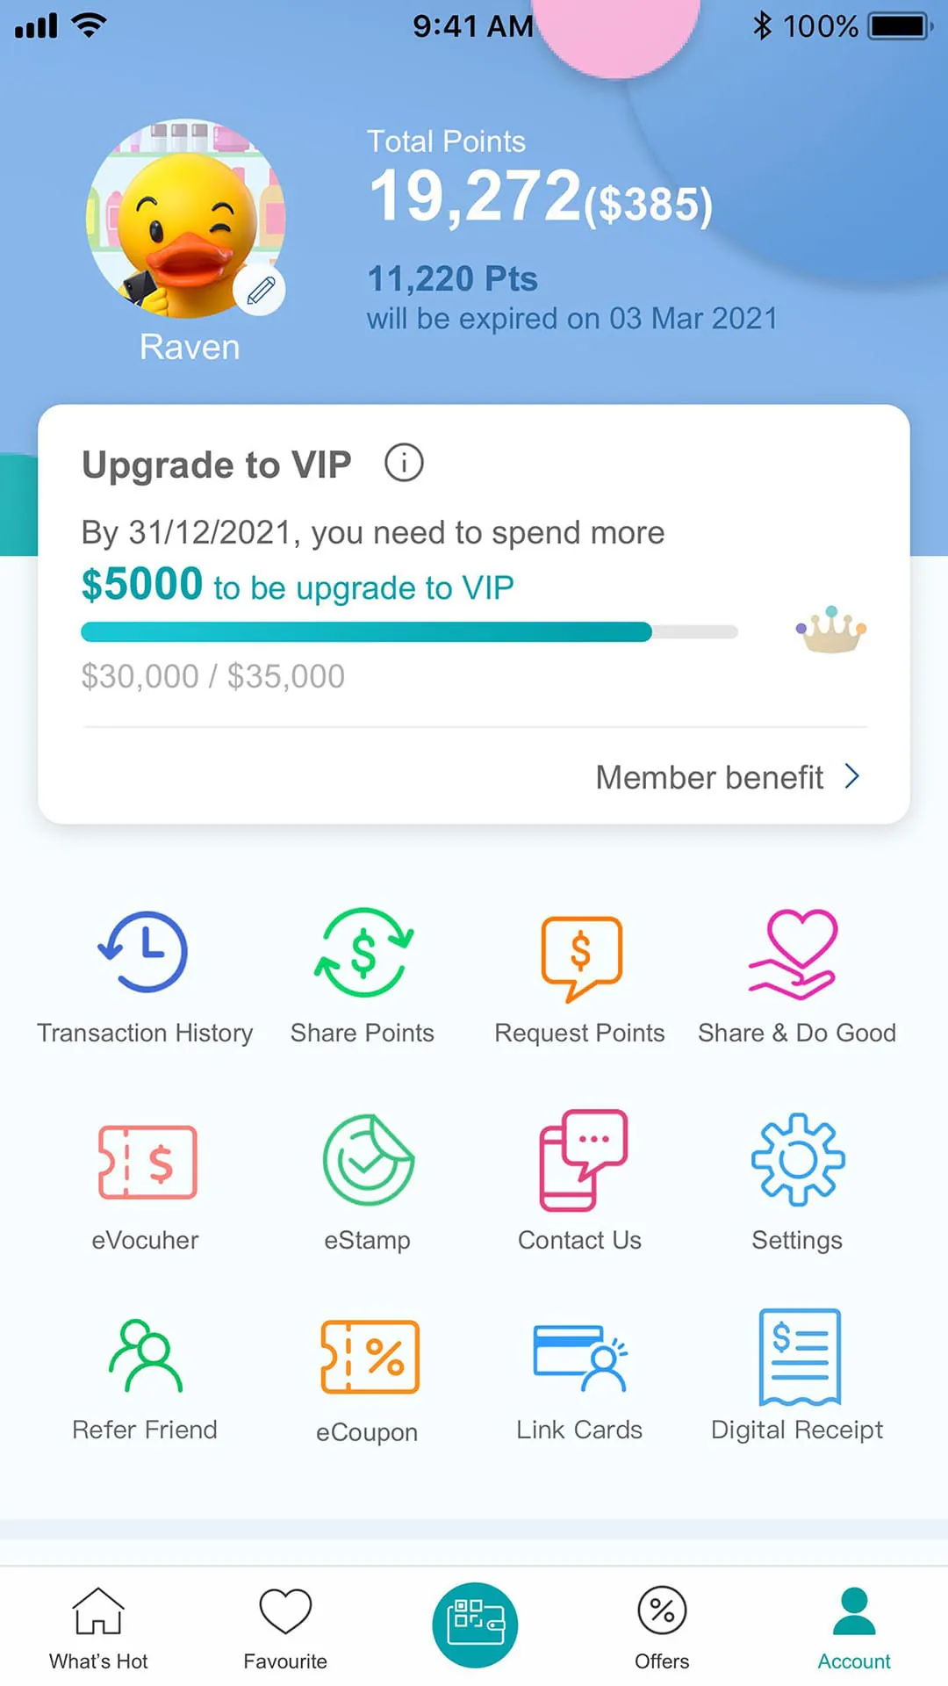Tap the central QR scanner button
Image resolution: width=948 pixels, height=1686 pixels.
point(474,1623)
